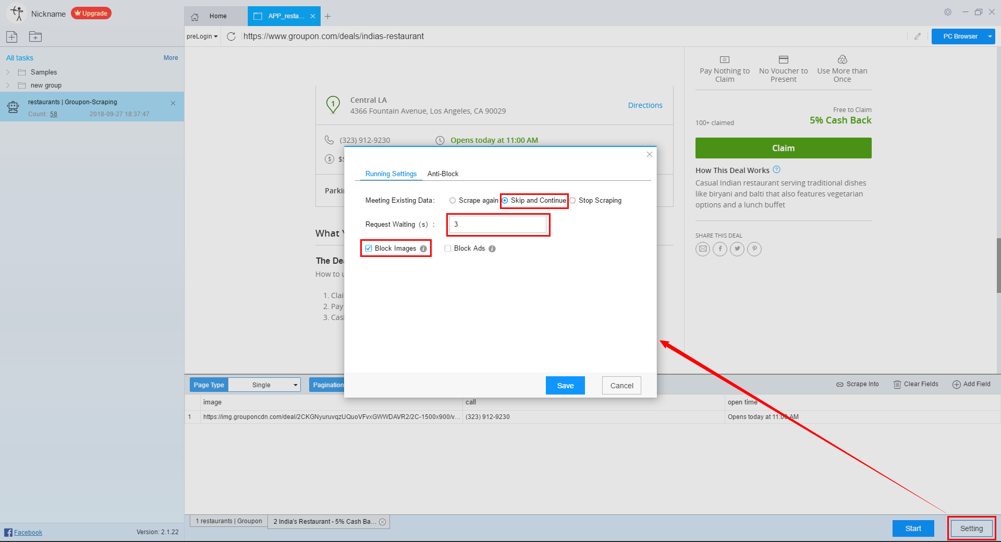The width and height of the screenshot is (1001, 542).
Task: Open the Setting button
Action: click(x=972, y=528)
